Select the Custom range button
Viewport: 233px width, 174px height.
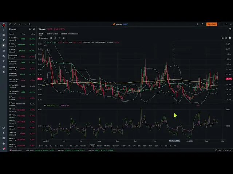pos(83,146)
